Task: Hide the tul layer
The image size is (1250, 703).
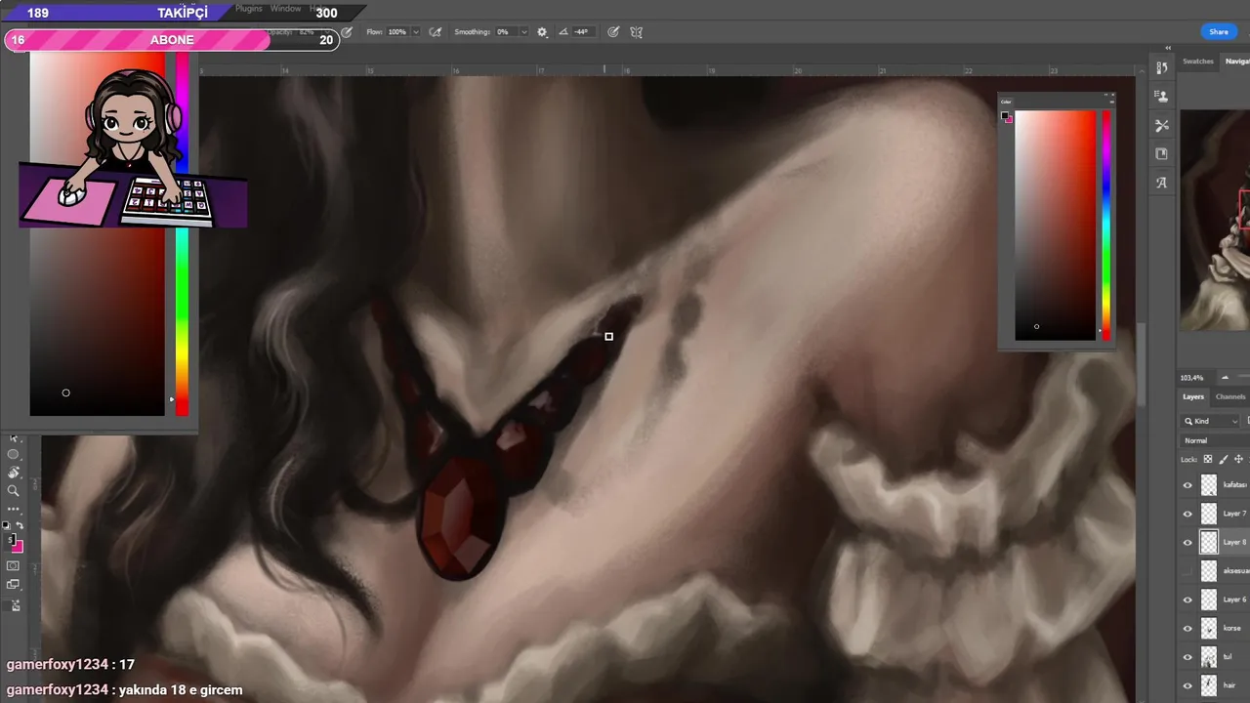Action: coord(1187,657)
